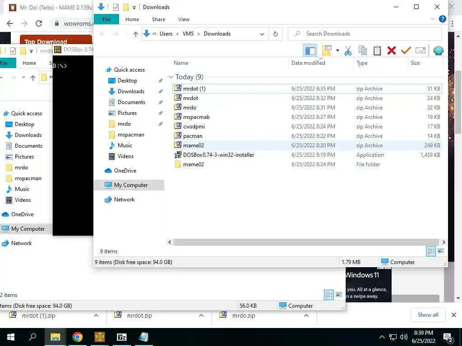Show hidden system tray icons
Screen dimensions: 462x346
coord(382,337)
